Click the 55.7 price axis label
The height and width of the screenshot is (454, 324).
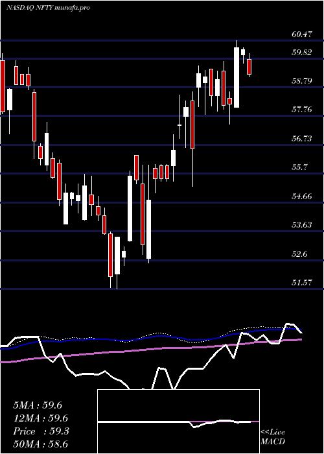(299, 167)
